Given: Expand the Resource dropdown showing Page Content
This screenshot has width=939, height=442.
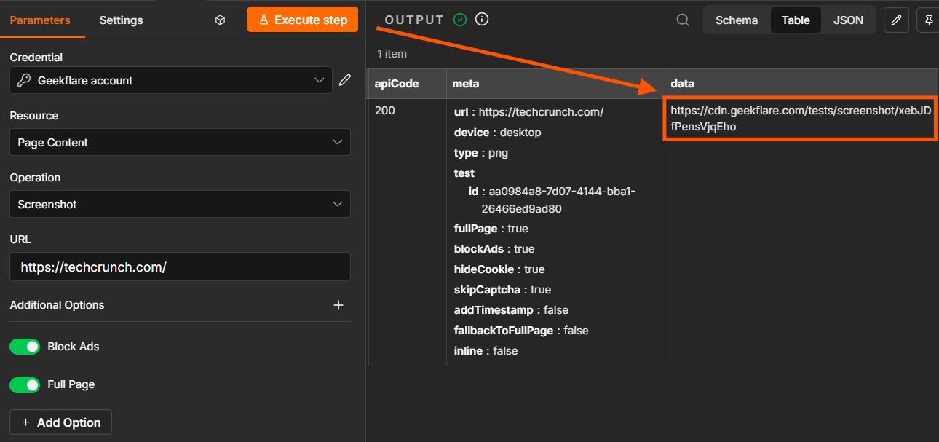Looking at the screenshot, I should coord(180,142).
